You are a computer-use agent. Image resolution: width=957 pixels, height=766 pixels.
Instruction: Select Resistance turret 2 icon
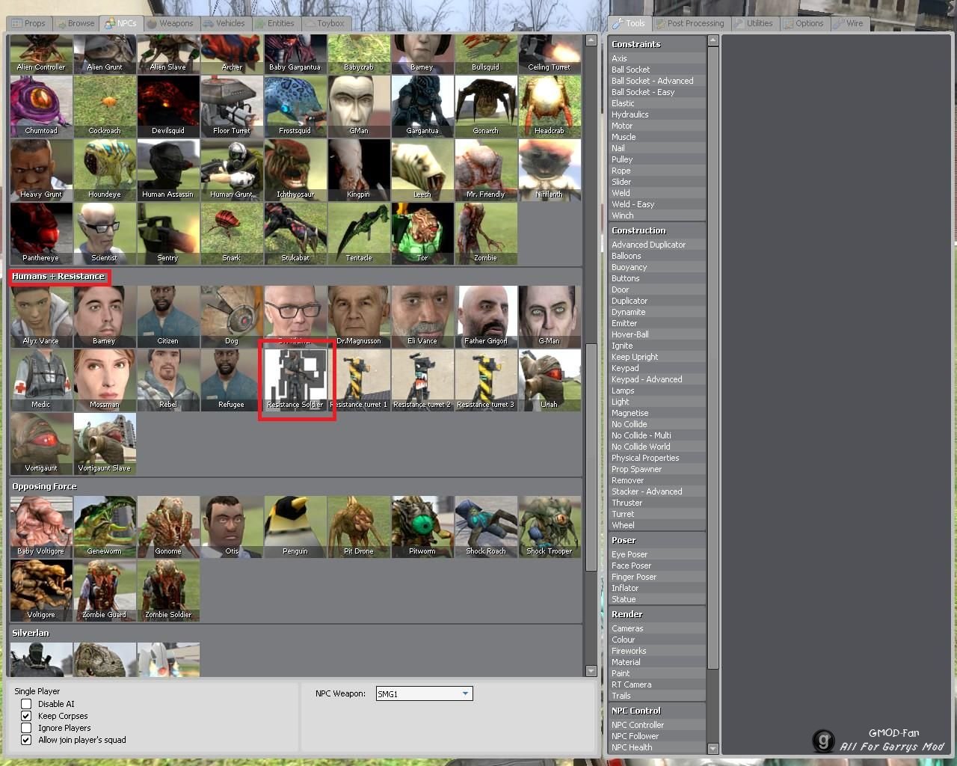click(x=422, y=380)
